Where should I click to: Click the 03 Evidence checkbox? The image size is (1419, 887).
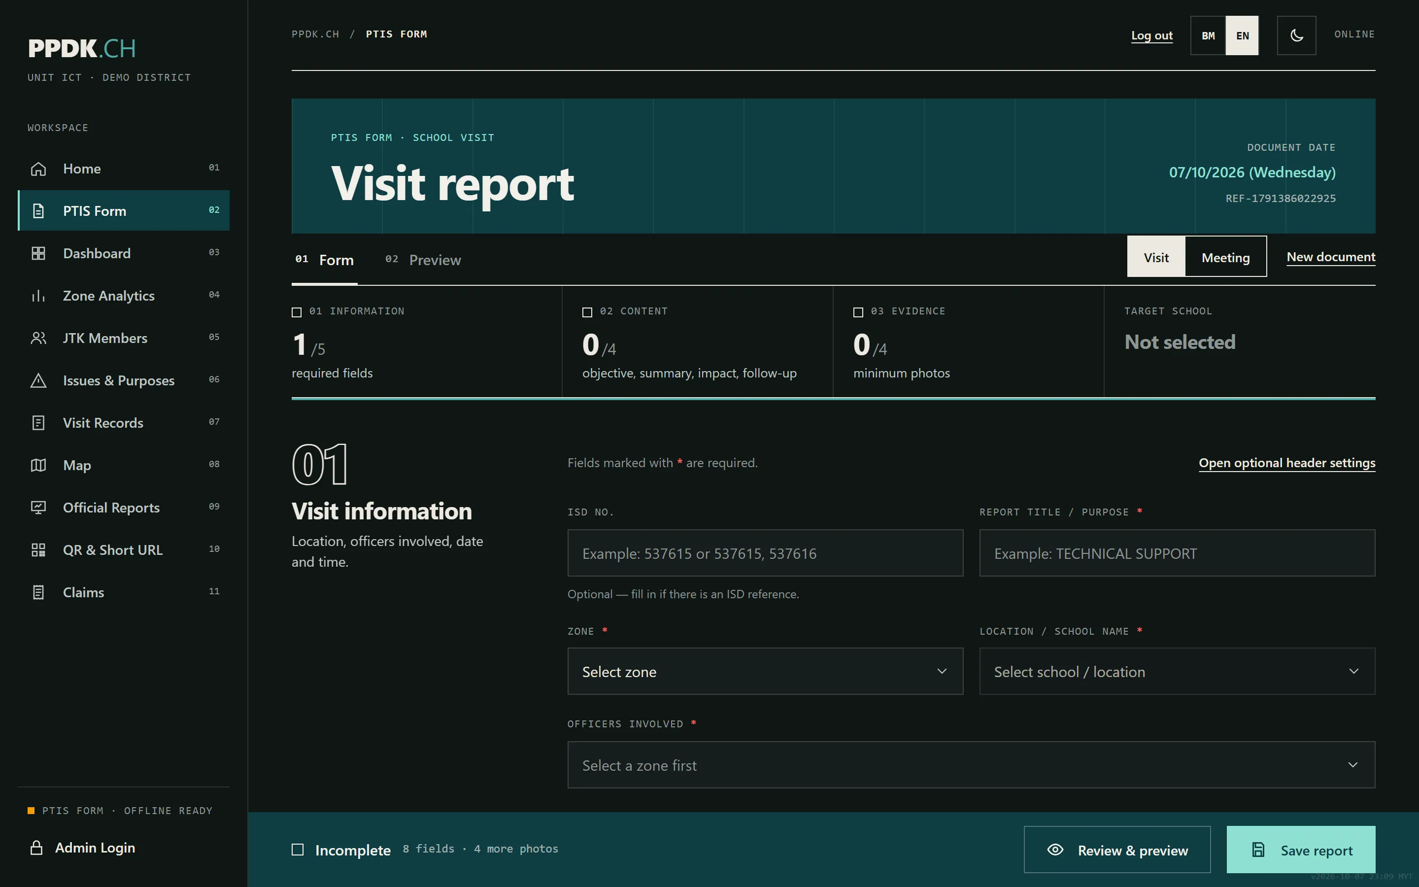click(858, 312)
